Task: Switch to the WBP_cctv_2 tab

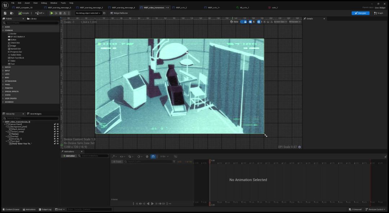Action: (181, 8)
